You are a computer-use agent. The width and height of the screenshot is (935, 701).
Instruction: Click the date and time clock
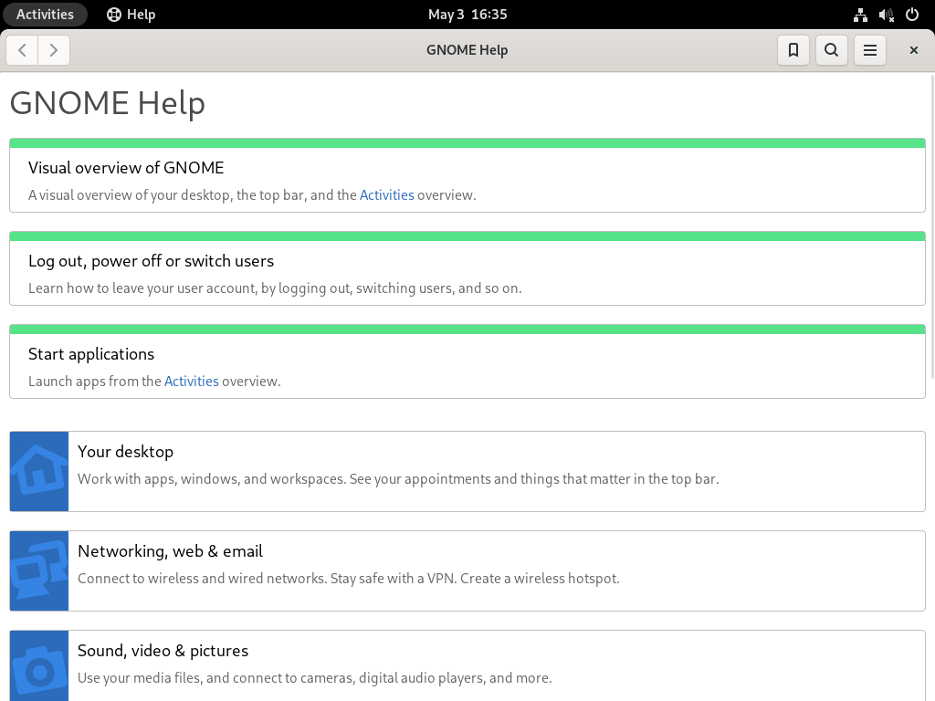467,15
